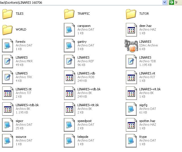Click the carspawn DAT file icon
This screenshot has height=152, width=182.
[x=69, y=29]
